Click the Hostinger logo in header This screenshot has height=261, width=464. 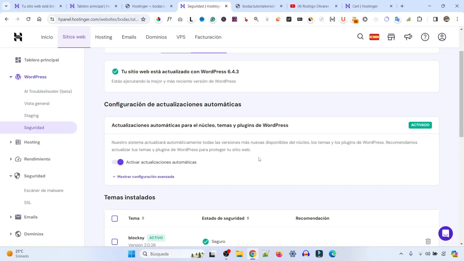pos(18,37)
